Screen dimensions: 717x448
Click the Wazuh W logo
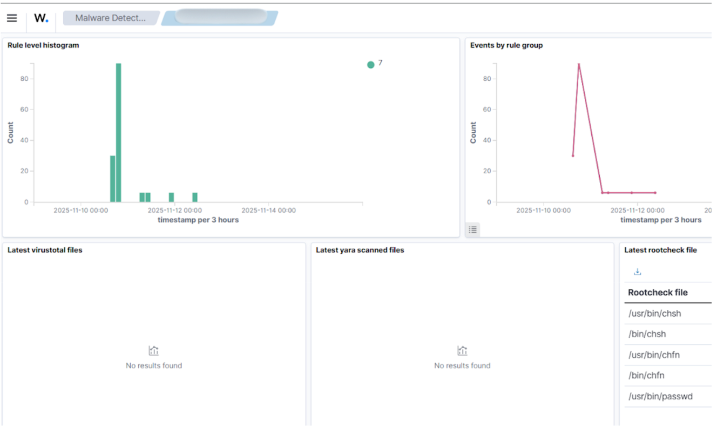click(41, 18)
